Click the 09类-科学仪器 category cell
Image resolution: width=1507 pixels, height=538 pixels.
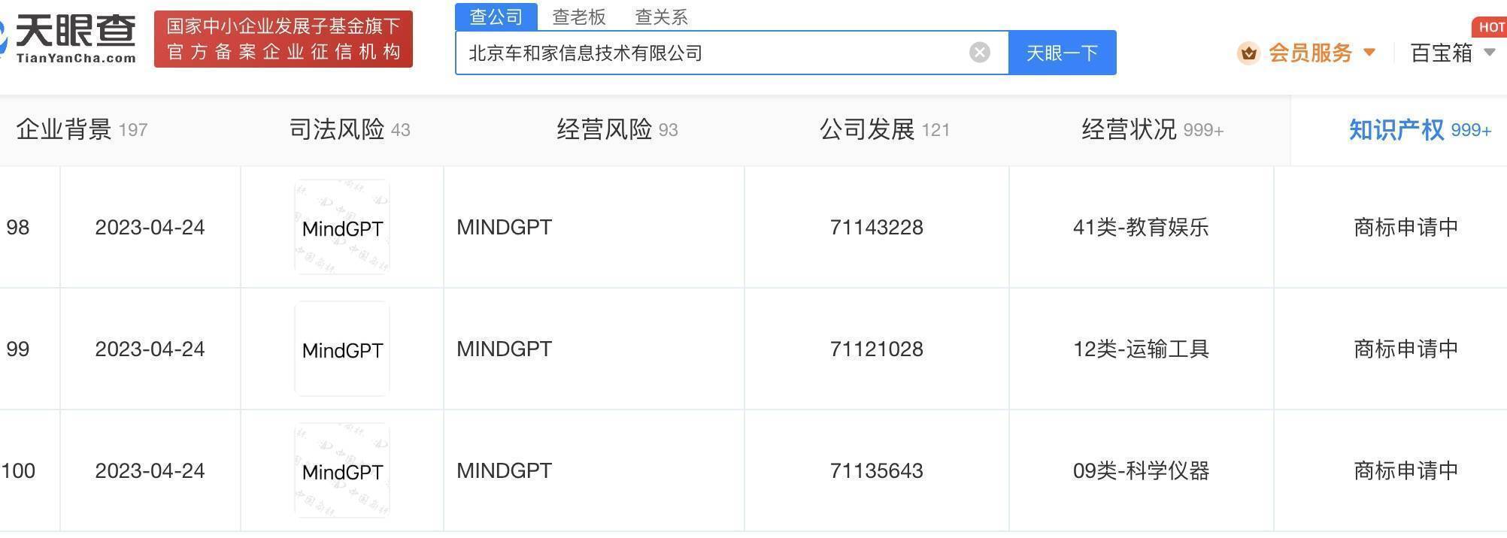pyautogui.click(x=1141, y=471)
